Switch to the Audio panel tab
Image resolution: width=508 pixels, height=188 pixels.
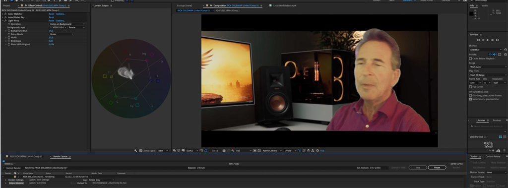pyautogui.click(x=485, y=5)
